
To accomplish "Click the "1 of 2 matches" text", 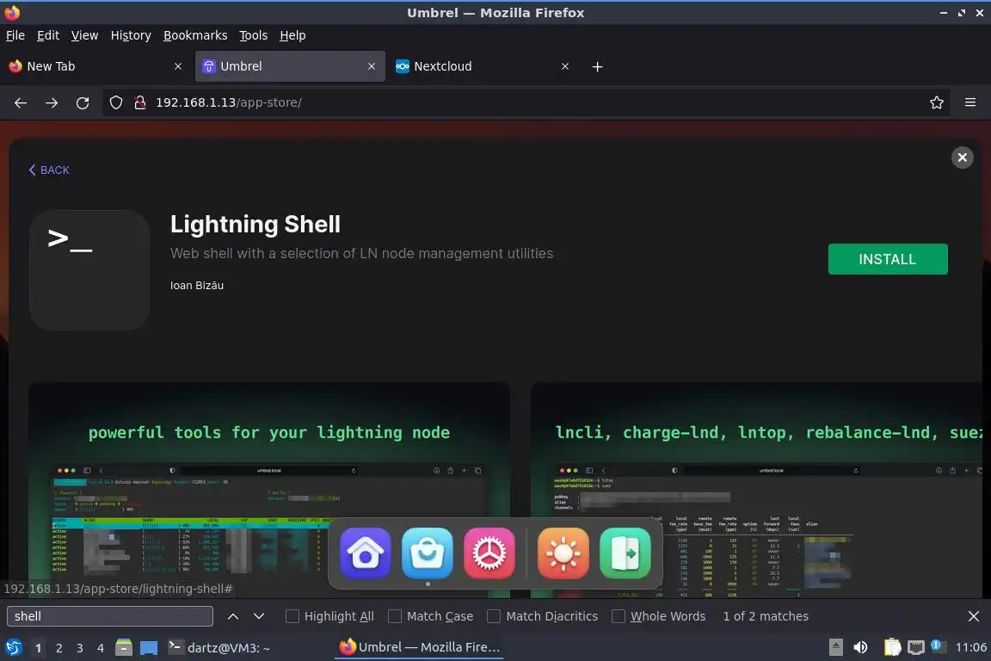I will point(766,616).
